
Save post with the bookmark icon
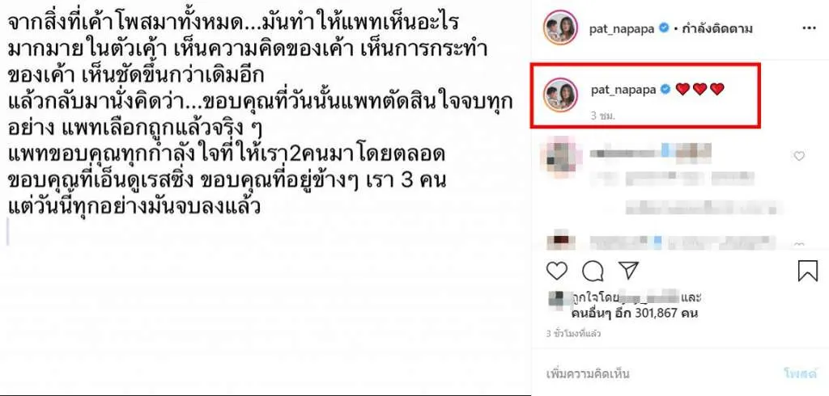coord(807,271)
